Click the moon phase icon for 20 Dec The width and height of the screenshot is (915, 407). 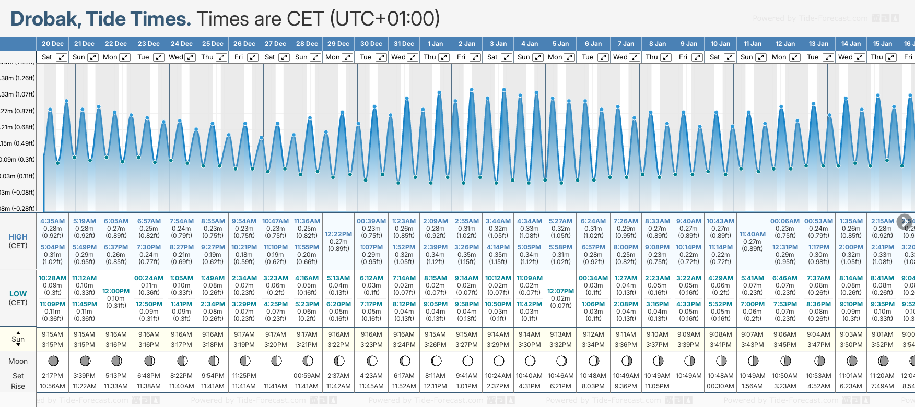53,361
